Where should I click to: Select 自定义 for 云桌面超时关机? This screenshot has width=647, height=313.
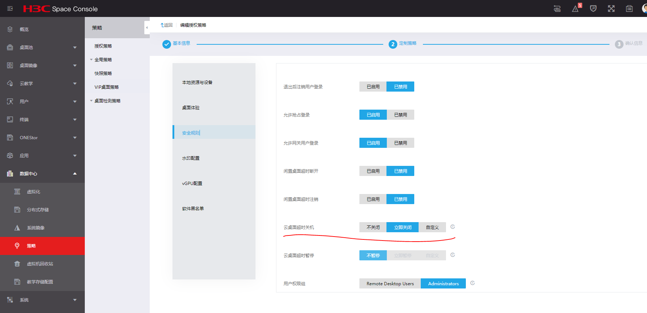(x=432, y=227)
